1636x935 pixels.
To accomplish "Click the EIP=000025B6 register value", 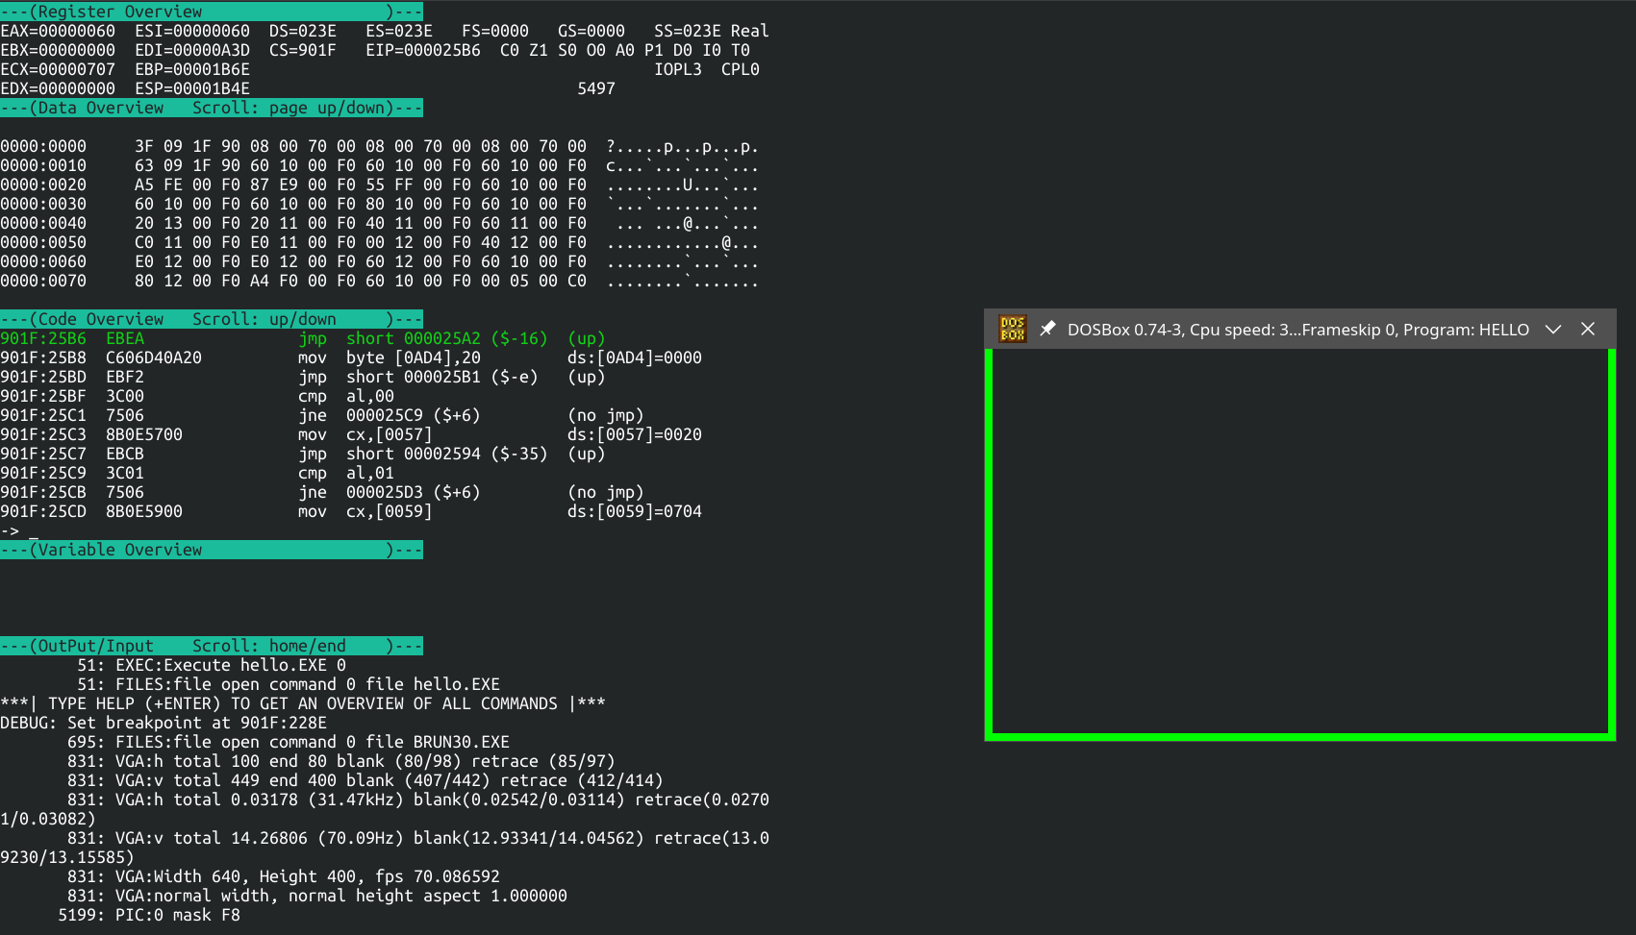I will point(423,50).
